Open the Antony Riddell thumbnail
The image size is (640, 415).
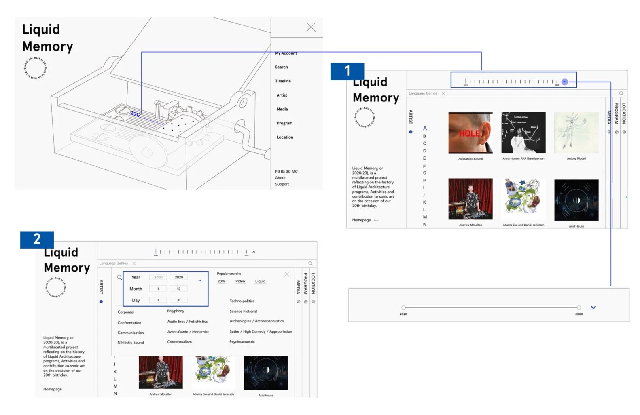tap(576, 133)
